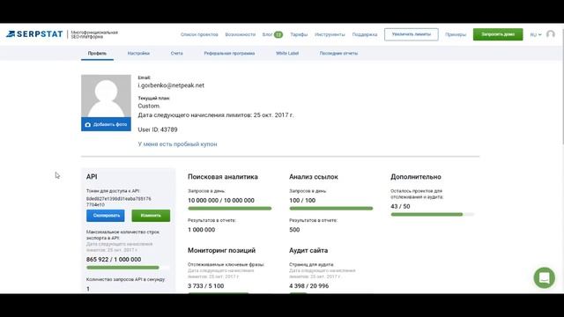This screenshot has width=564, height=317.
Task: Click the Увеличить лимиты button
Action: pos(412,34)
